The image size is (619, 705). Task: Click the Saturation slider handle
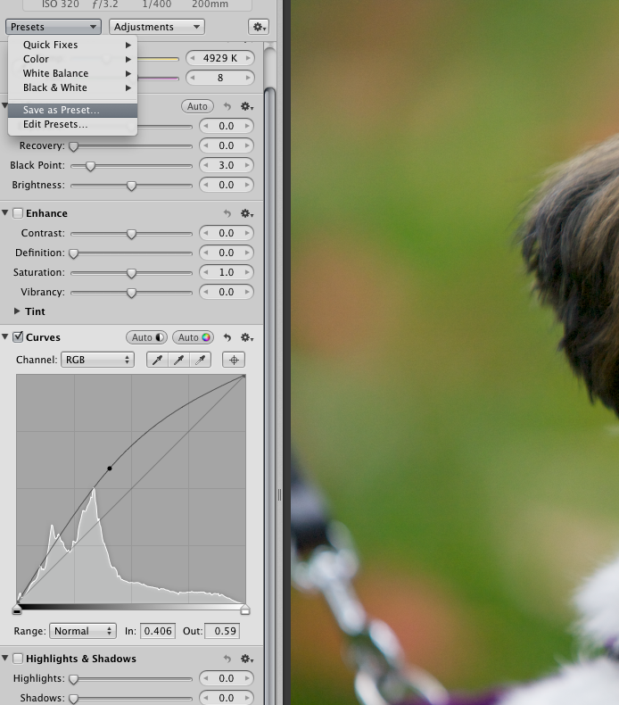pyautogui.click(x=131, y=273)
